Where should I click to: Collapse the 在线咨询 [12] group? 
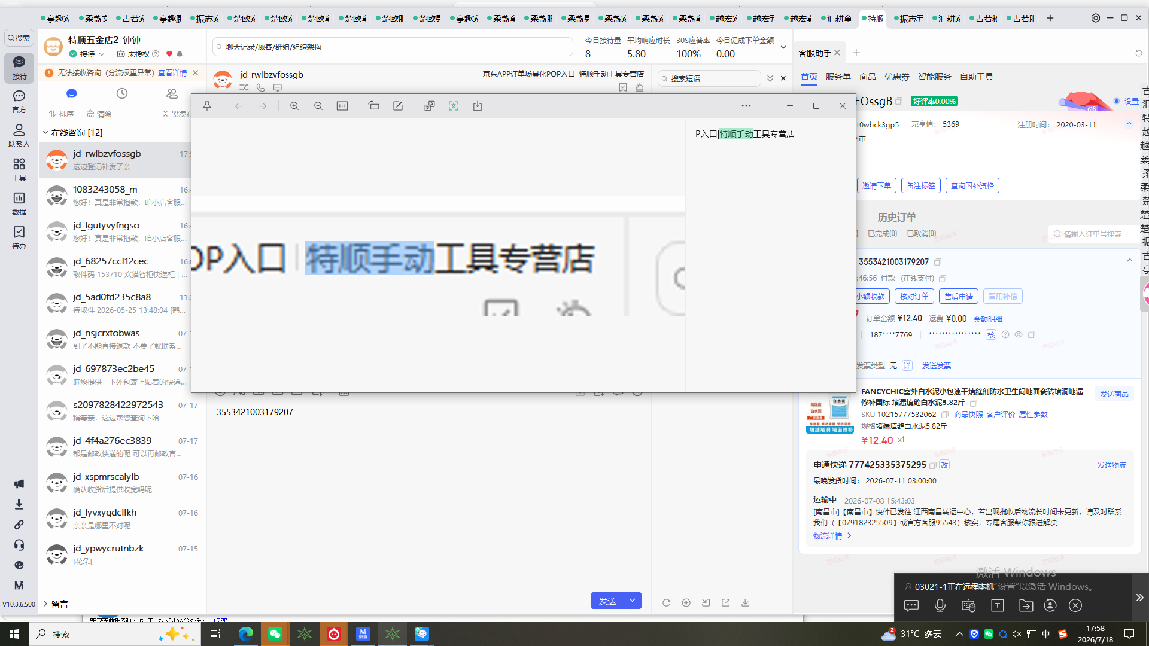pos(45,133)
